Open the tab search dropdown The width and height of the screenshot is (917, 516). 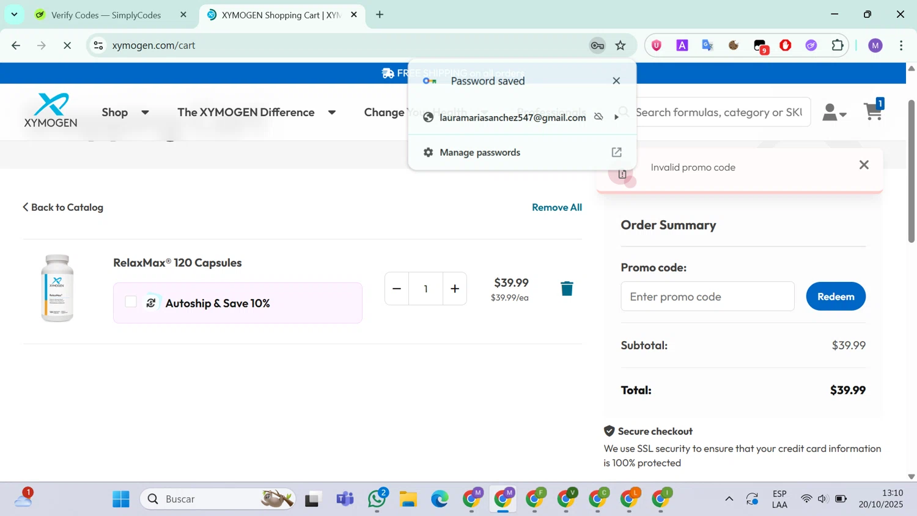coord(14,14)
